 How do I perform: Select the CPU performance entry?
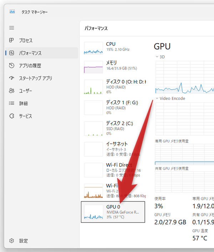pos(113,48)
